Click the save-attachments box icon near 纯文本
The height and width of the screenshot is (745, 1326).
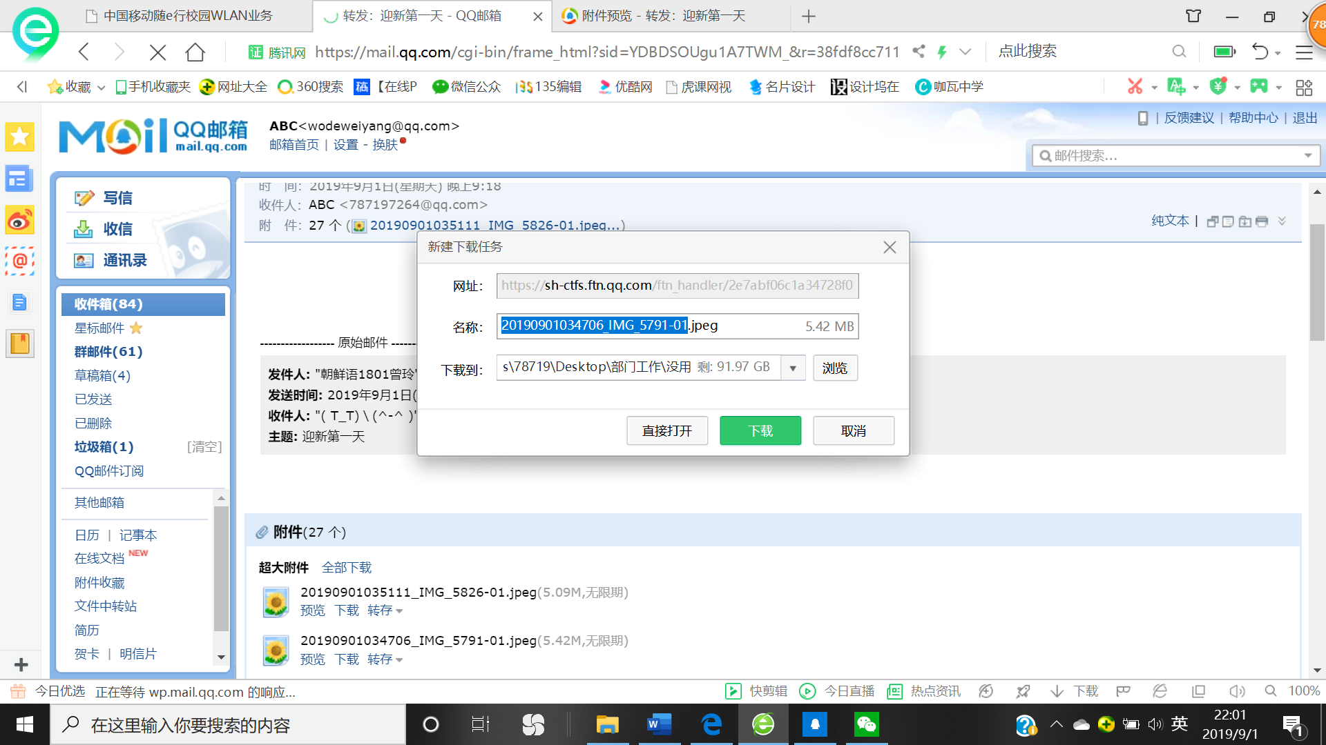tap(1245, 221)
